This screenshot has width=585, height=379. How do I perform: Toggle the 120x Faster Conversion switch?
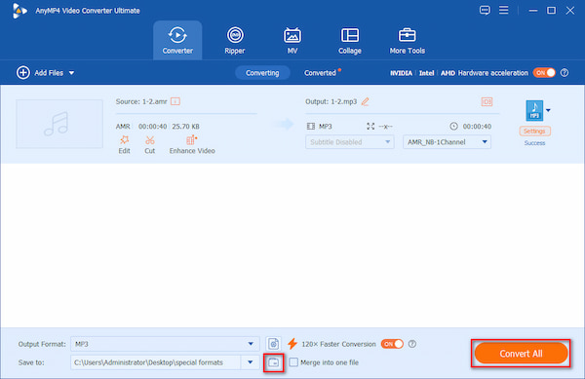[392, 344]
